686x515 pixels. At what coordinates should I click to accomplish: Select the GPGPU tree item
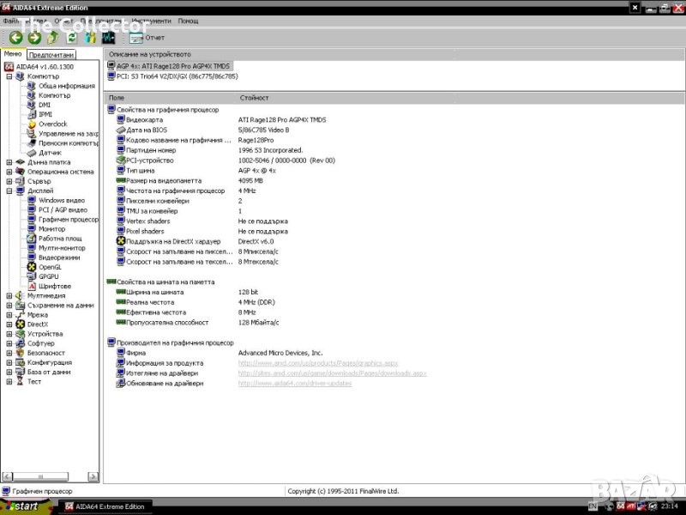tap(48, 276)
